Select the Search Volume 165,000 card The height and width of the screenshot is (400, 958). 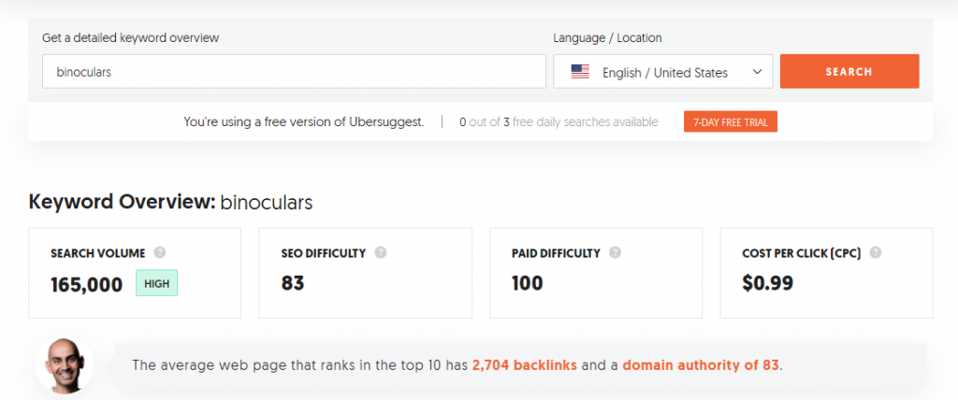[x=135, y=273]
